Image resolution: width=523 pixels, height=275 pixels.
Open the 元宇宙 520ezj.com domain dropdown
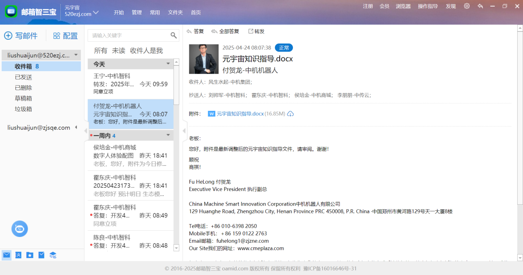[96, 12]
